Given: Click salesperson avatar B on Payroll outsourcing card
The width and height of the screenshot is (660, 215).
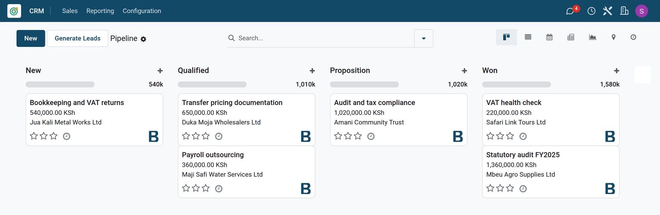Looking at the screenshot, I should (x=306, y=189).
